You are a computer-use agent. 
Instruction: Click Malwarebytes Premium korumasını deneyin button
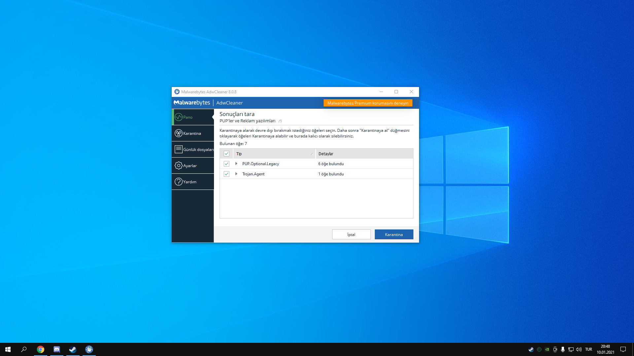click(368, 103)
